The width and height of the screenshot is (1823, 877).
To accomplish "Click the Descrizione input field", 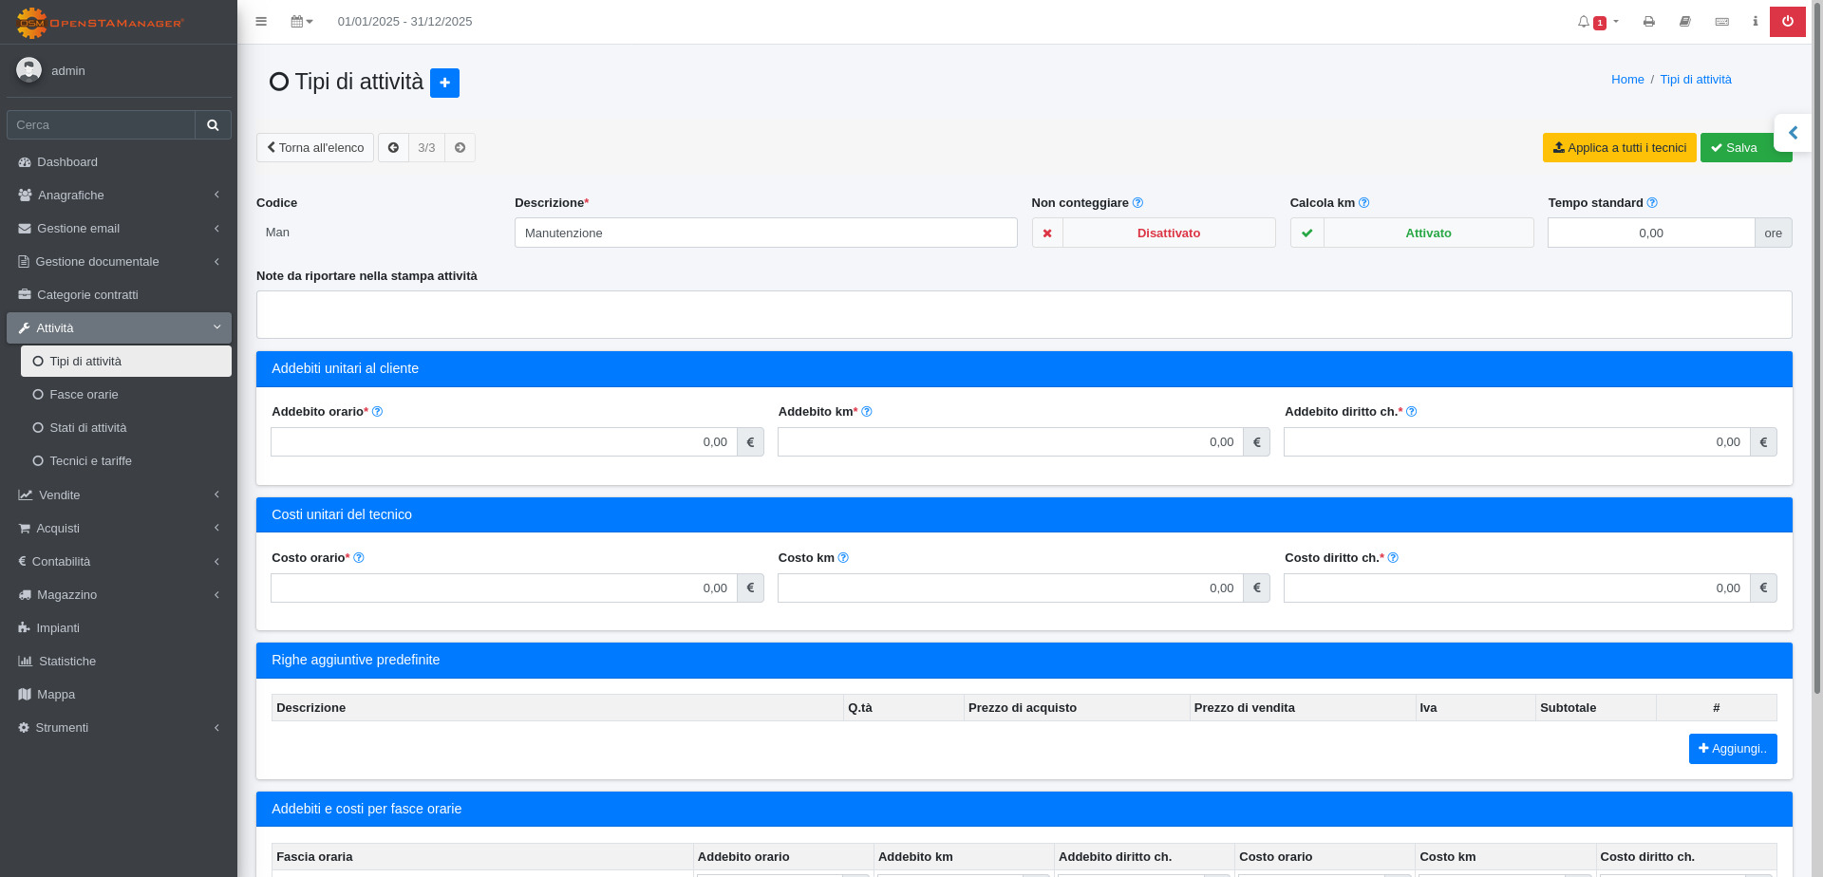I will click(x=765, y=233).
